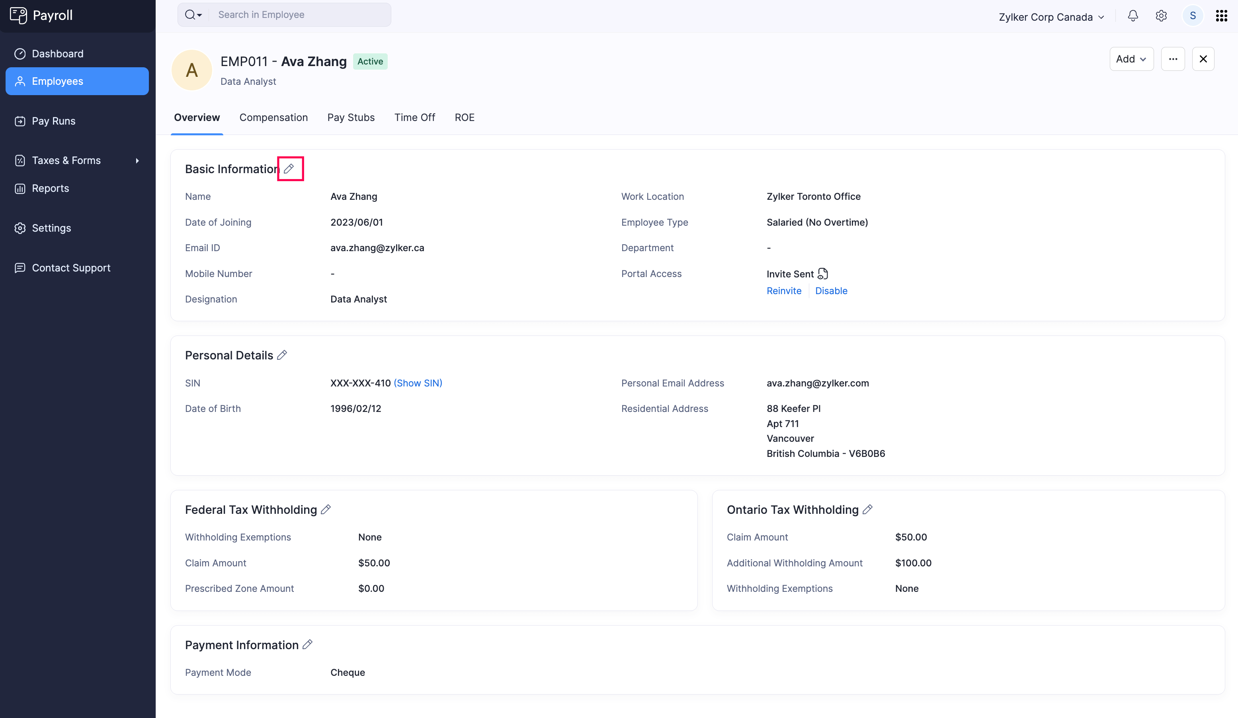Edit Ontario Tax Withholding details
1238x718 pixels.
[867, 509]
